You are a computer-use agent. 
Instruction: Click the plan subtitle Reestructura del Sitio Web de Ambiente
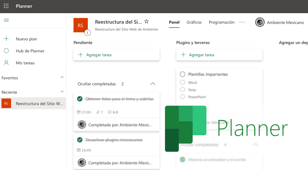pos(126,29)
